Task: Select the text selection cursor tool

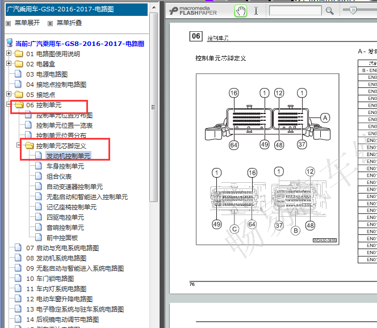Action: (256, 11)
